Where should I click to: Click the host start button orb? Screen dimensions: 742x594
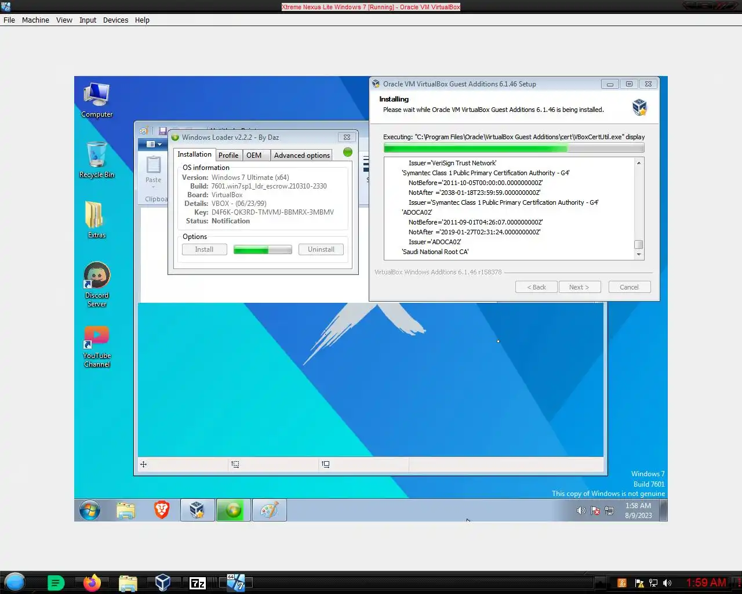point(15,582)
